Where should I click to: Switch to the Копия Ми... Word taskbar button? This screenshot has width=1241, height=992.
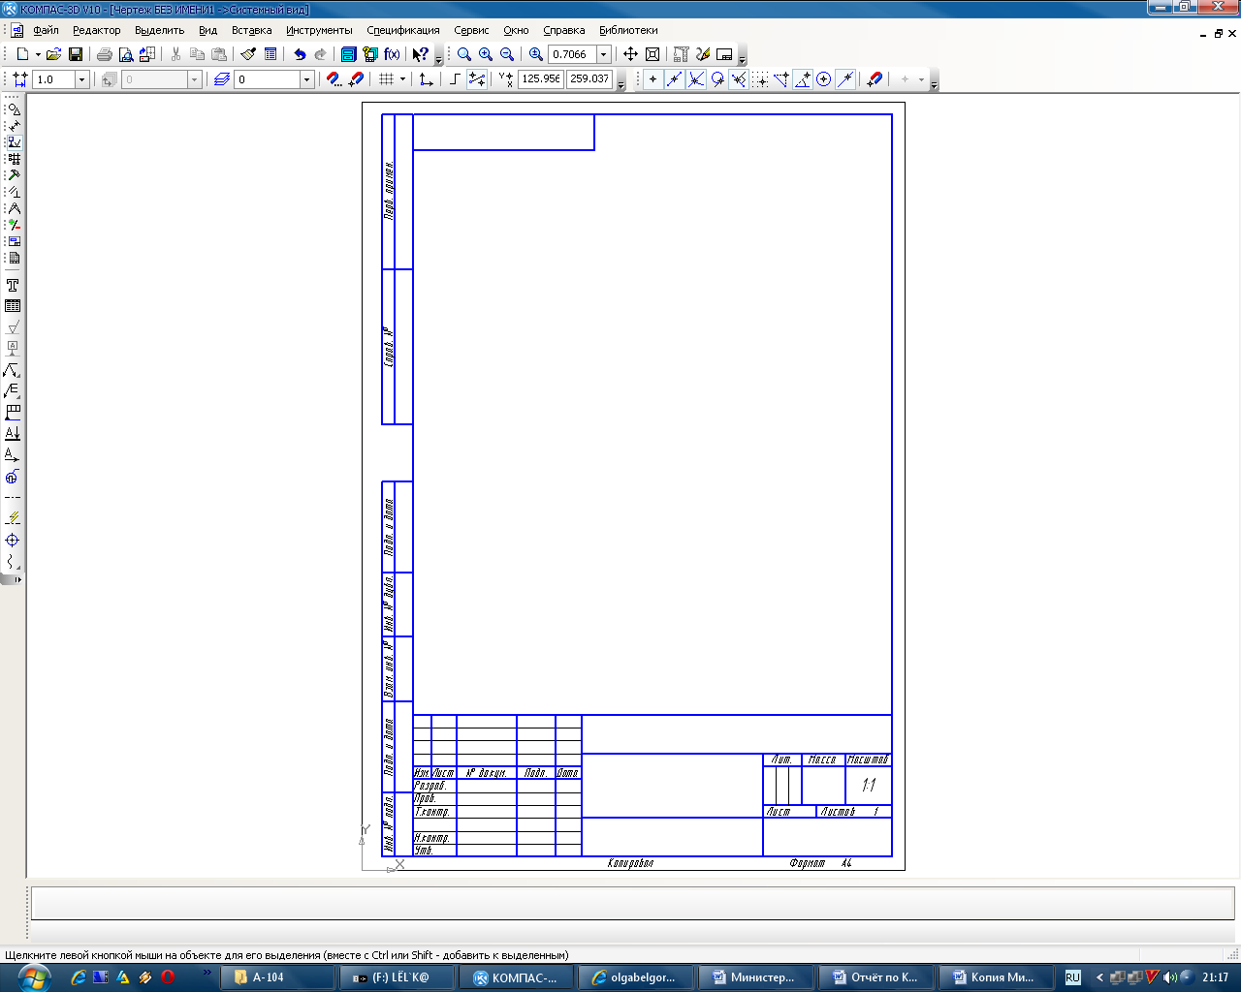pos(994,977)
